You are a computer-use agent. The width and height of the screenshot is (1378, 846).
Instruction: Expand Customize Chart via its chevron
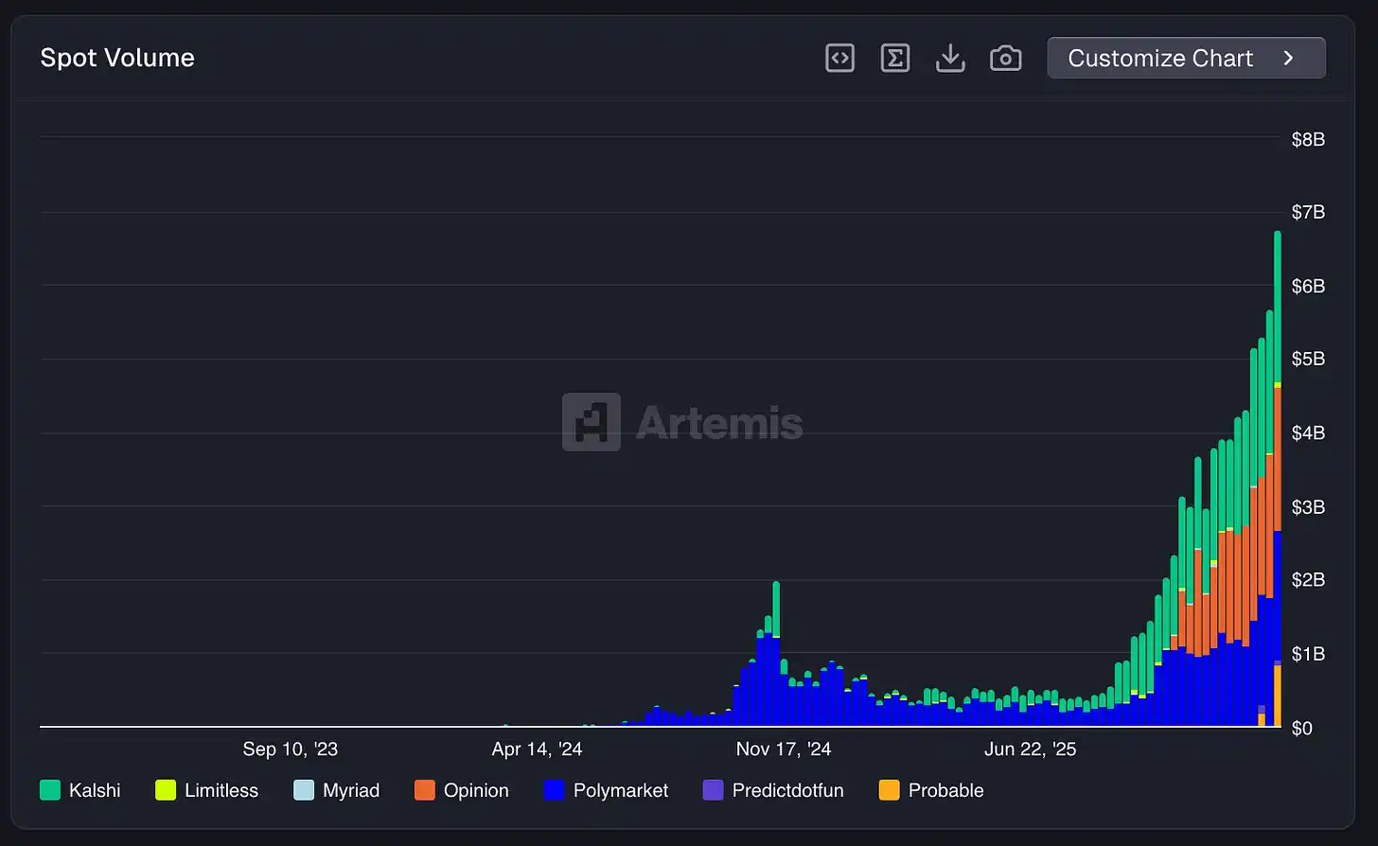point(1289,58)
